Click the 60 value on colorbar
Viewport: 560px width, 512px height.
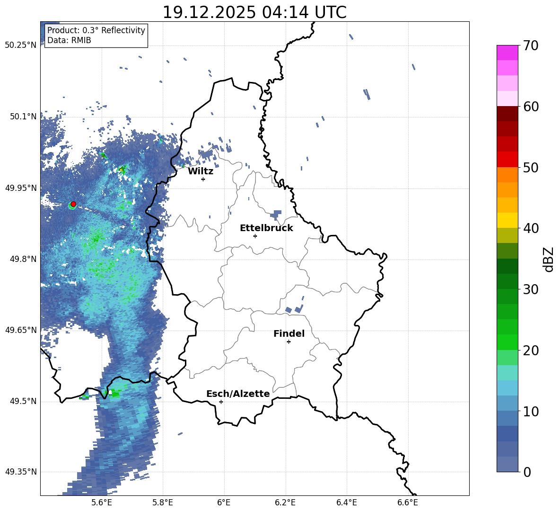(x=531, y=107)
